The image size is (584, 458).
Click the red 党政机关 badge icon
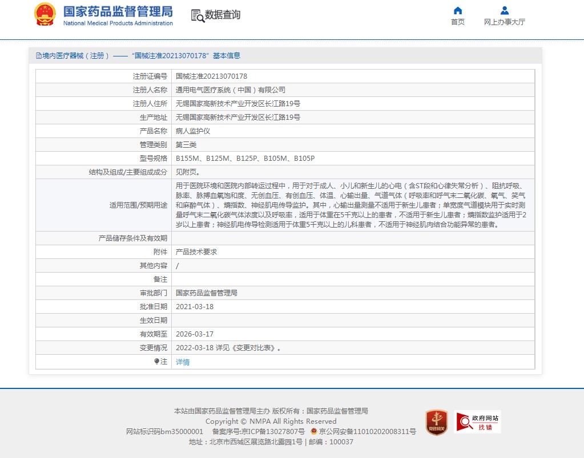click(436, 422)
